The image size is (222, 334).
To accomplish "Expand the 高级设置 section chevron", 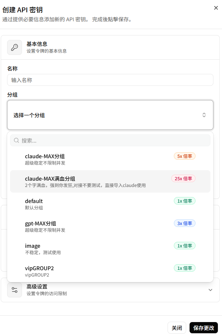I will (210, 290).
